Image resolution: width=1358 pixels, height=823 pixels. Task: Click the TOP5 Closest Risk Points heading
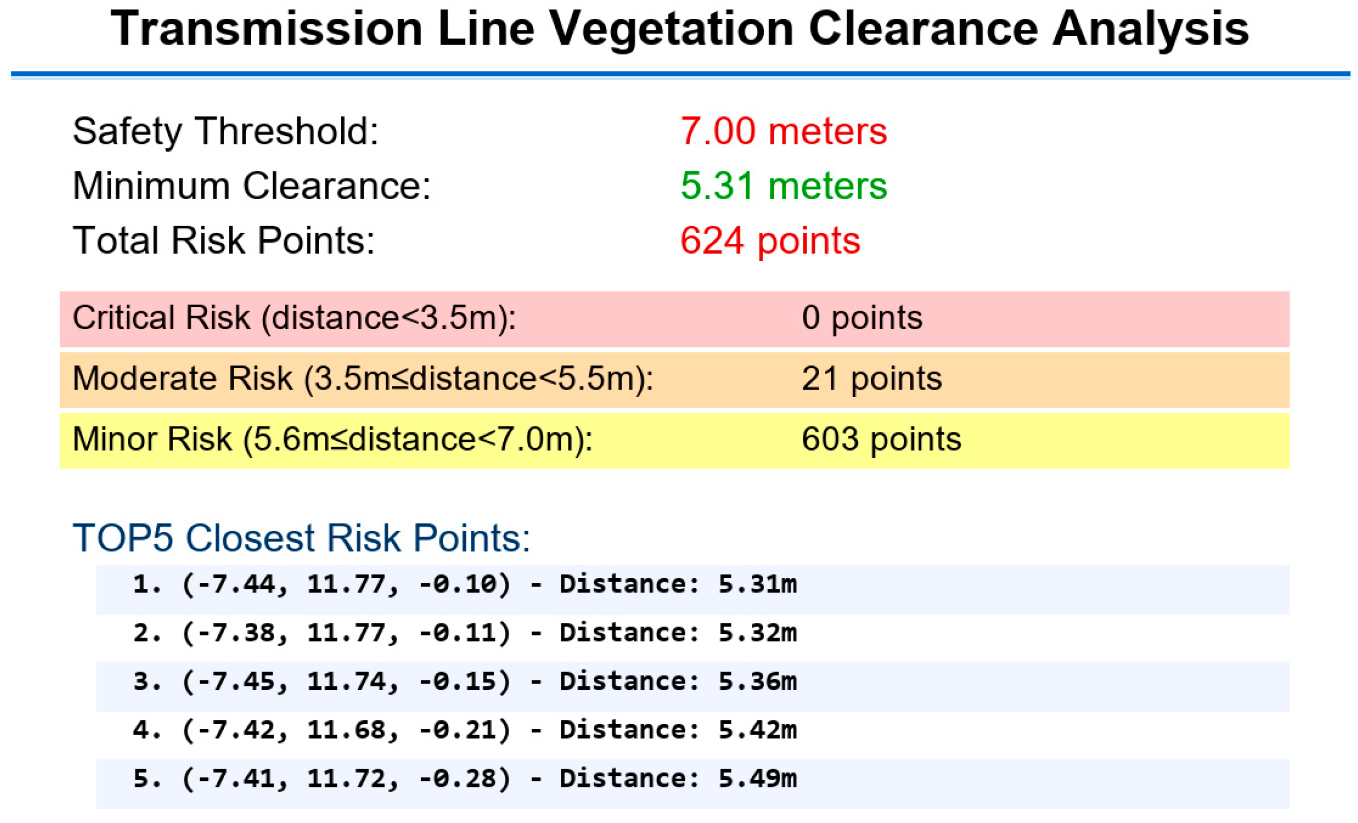[301, 538]
